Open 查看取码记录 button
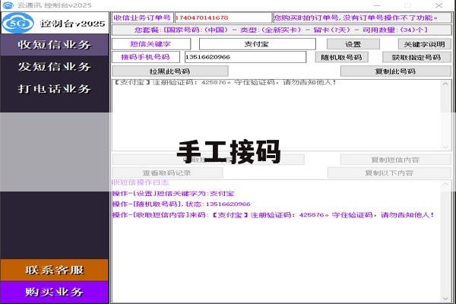 click(167, 173)
